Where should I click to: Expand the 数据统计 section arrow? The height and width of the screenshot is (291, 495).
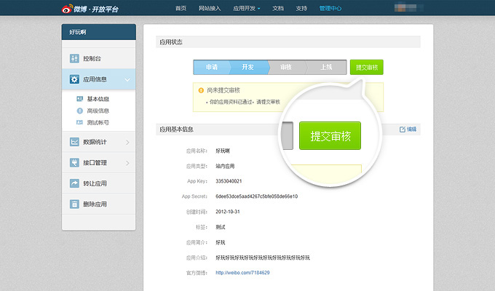[127, 143]
